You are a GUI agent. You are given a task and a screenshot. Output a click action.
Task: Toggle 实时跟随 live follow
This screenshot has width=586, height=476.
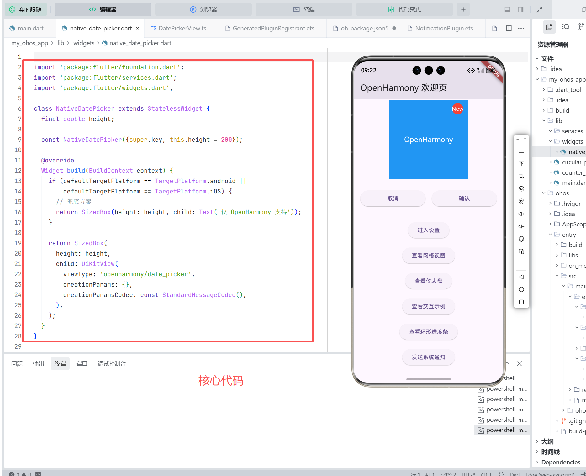click(x=26, y=9)
